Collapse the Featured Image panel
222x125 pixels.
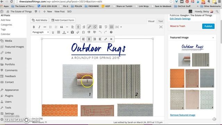click(213, 37)
